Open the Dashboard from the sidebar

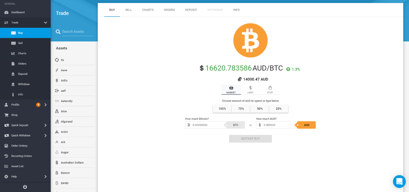click(25, 12)
